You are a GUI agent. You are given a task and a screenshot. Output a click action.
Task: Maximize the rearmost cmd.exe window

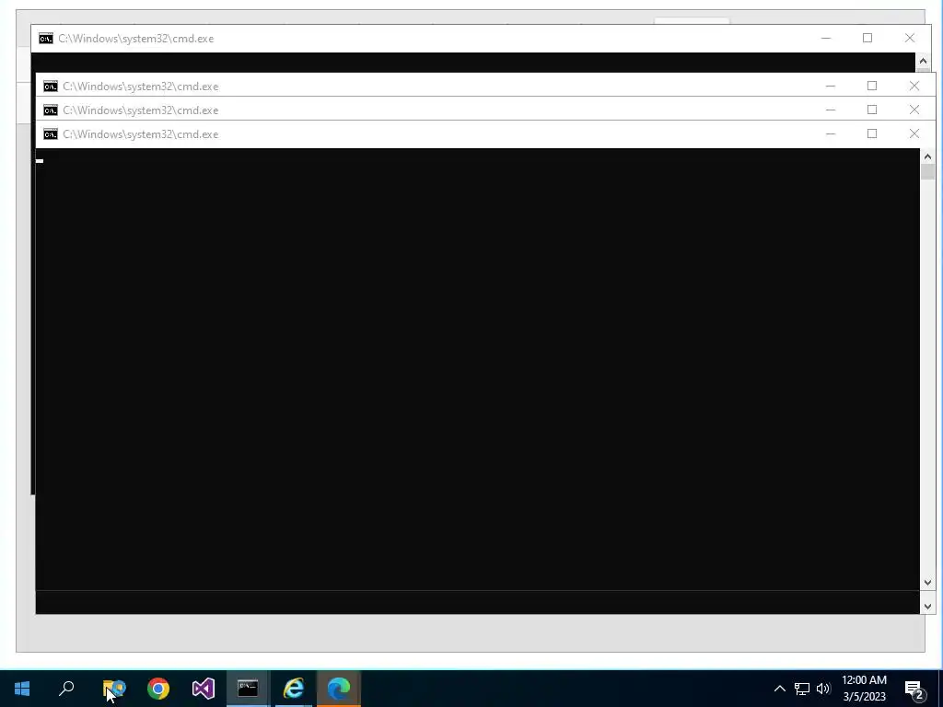[x=867, y=38]
